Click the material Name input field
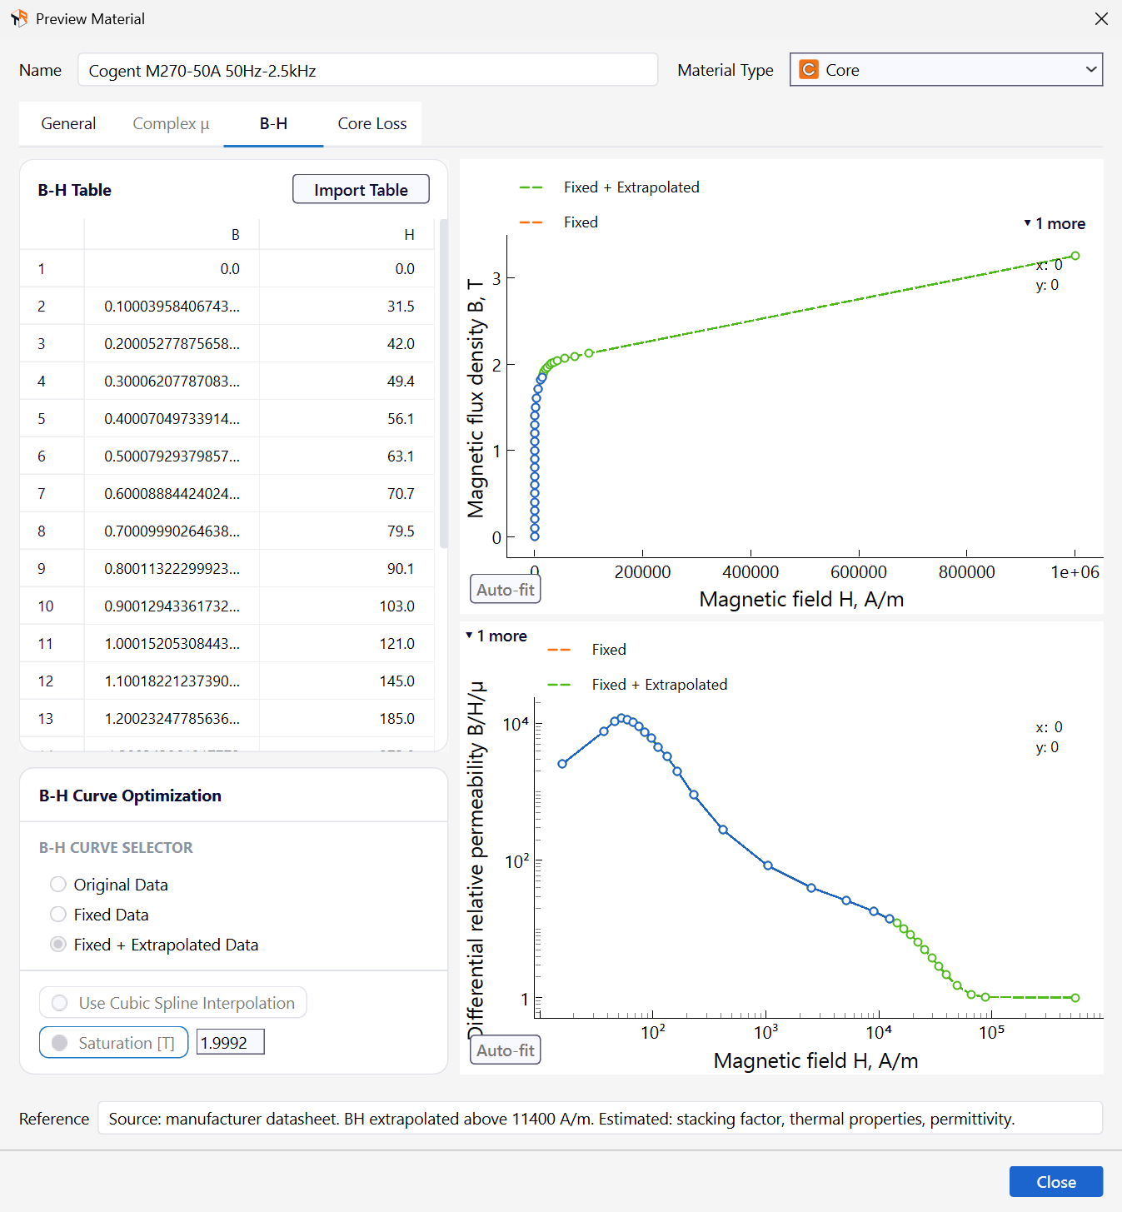The width and height of the screenshot is (1122, 1212). [x=368, y=70]
